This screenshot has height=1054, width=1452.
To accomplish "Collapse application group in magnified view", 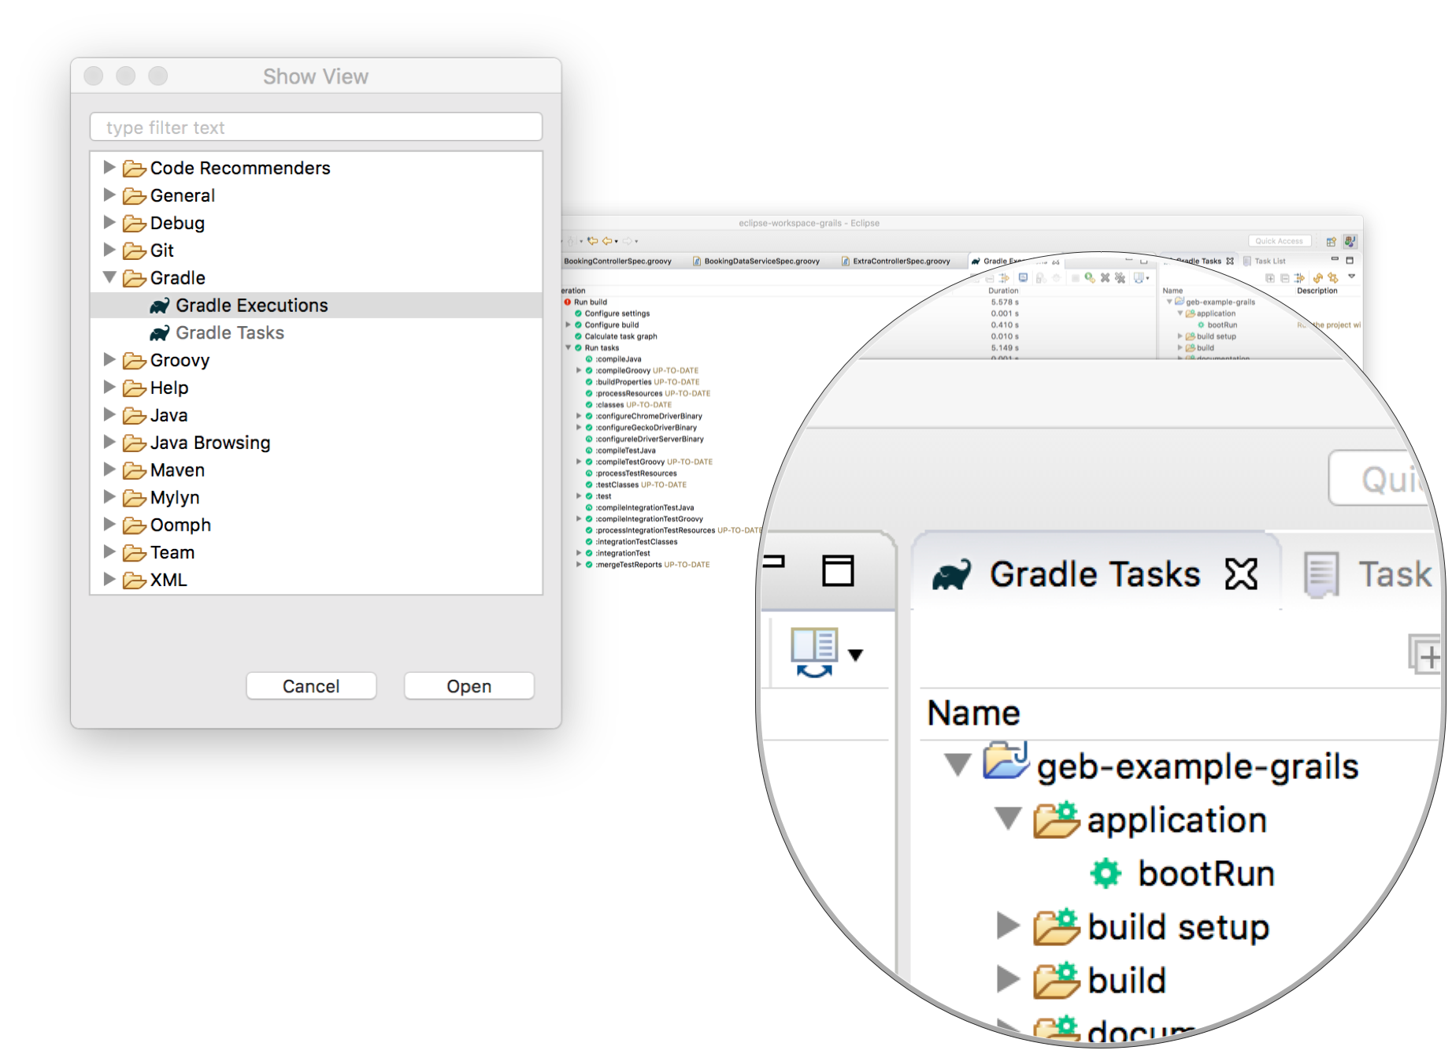I will pyautogui.click(x=1008, y=818).
